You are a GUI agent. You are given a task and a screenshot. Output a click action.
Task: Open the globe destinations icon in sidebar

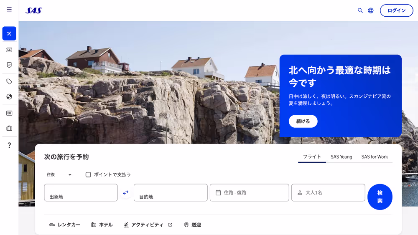coord(9,96)
